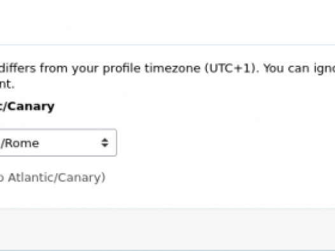Click the word from in the notice sentence

tap(54, 68)
